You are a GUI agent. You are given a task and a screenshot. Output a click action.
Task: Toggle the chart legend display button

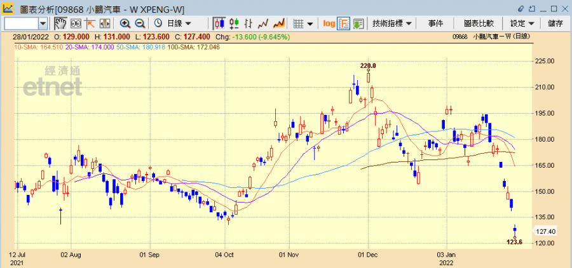(x=343, y=23)
